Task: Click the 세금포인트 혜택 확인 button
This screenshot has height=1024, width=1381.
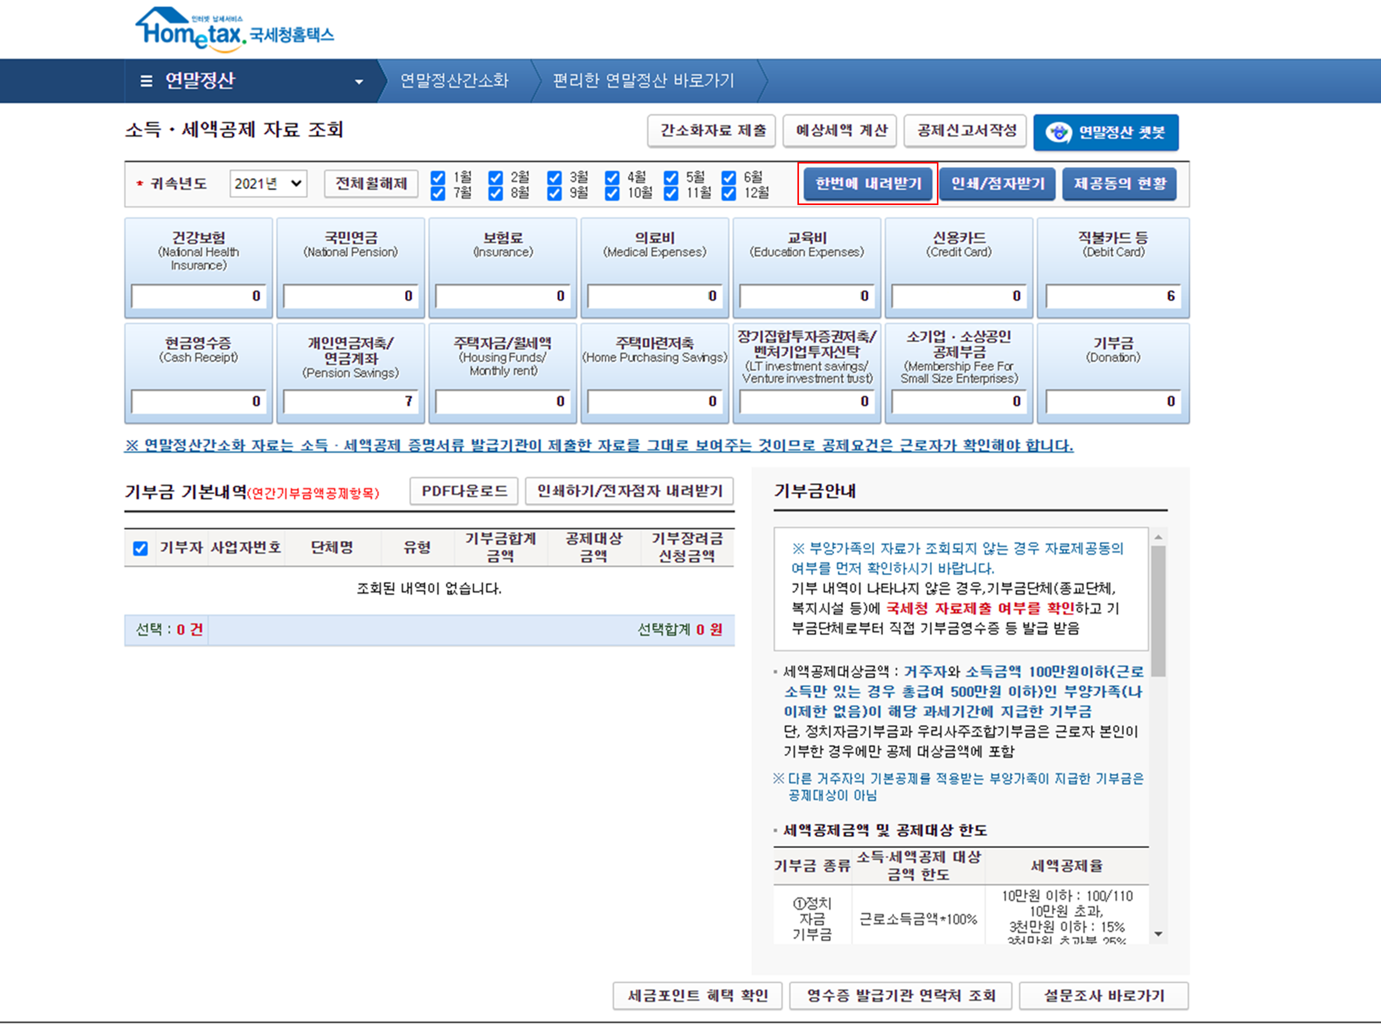Action: click(x=697, y=995)
